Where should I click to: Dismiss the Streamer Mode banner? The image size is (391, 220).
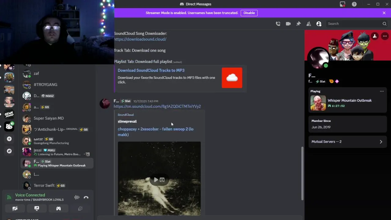tap(384, 13)
